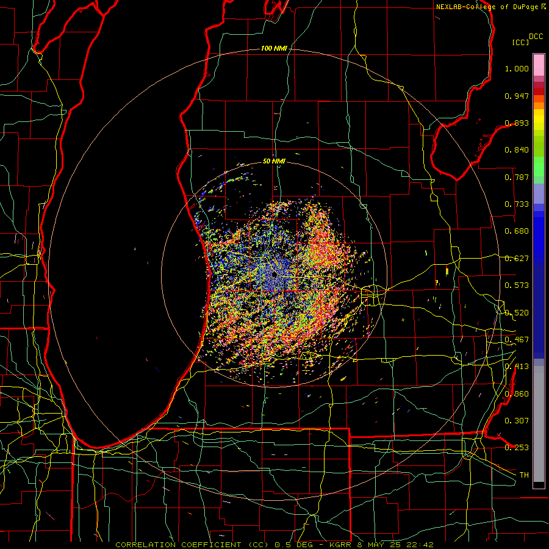Click the 50 NMI range ring label
Image resolution: width=549 pixels, height=549 pixels.
pos(274,161)
